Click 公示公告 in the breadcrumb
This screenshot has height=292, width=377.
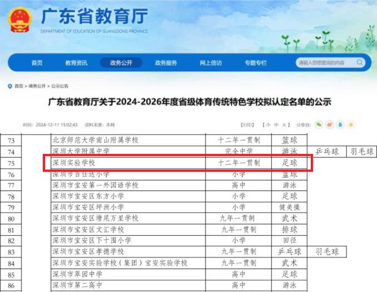click(60, 86)
